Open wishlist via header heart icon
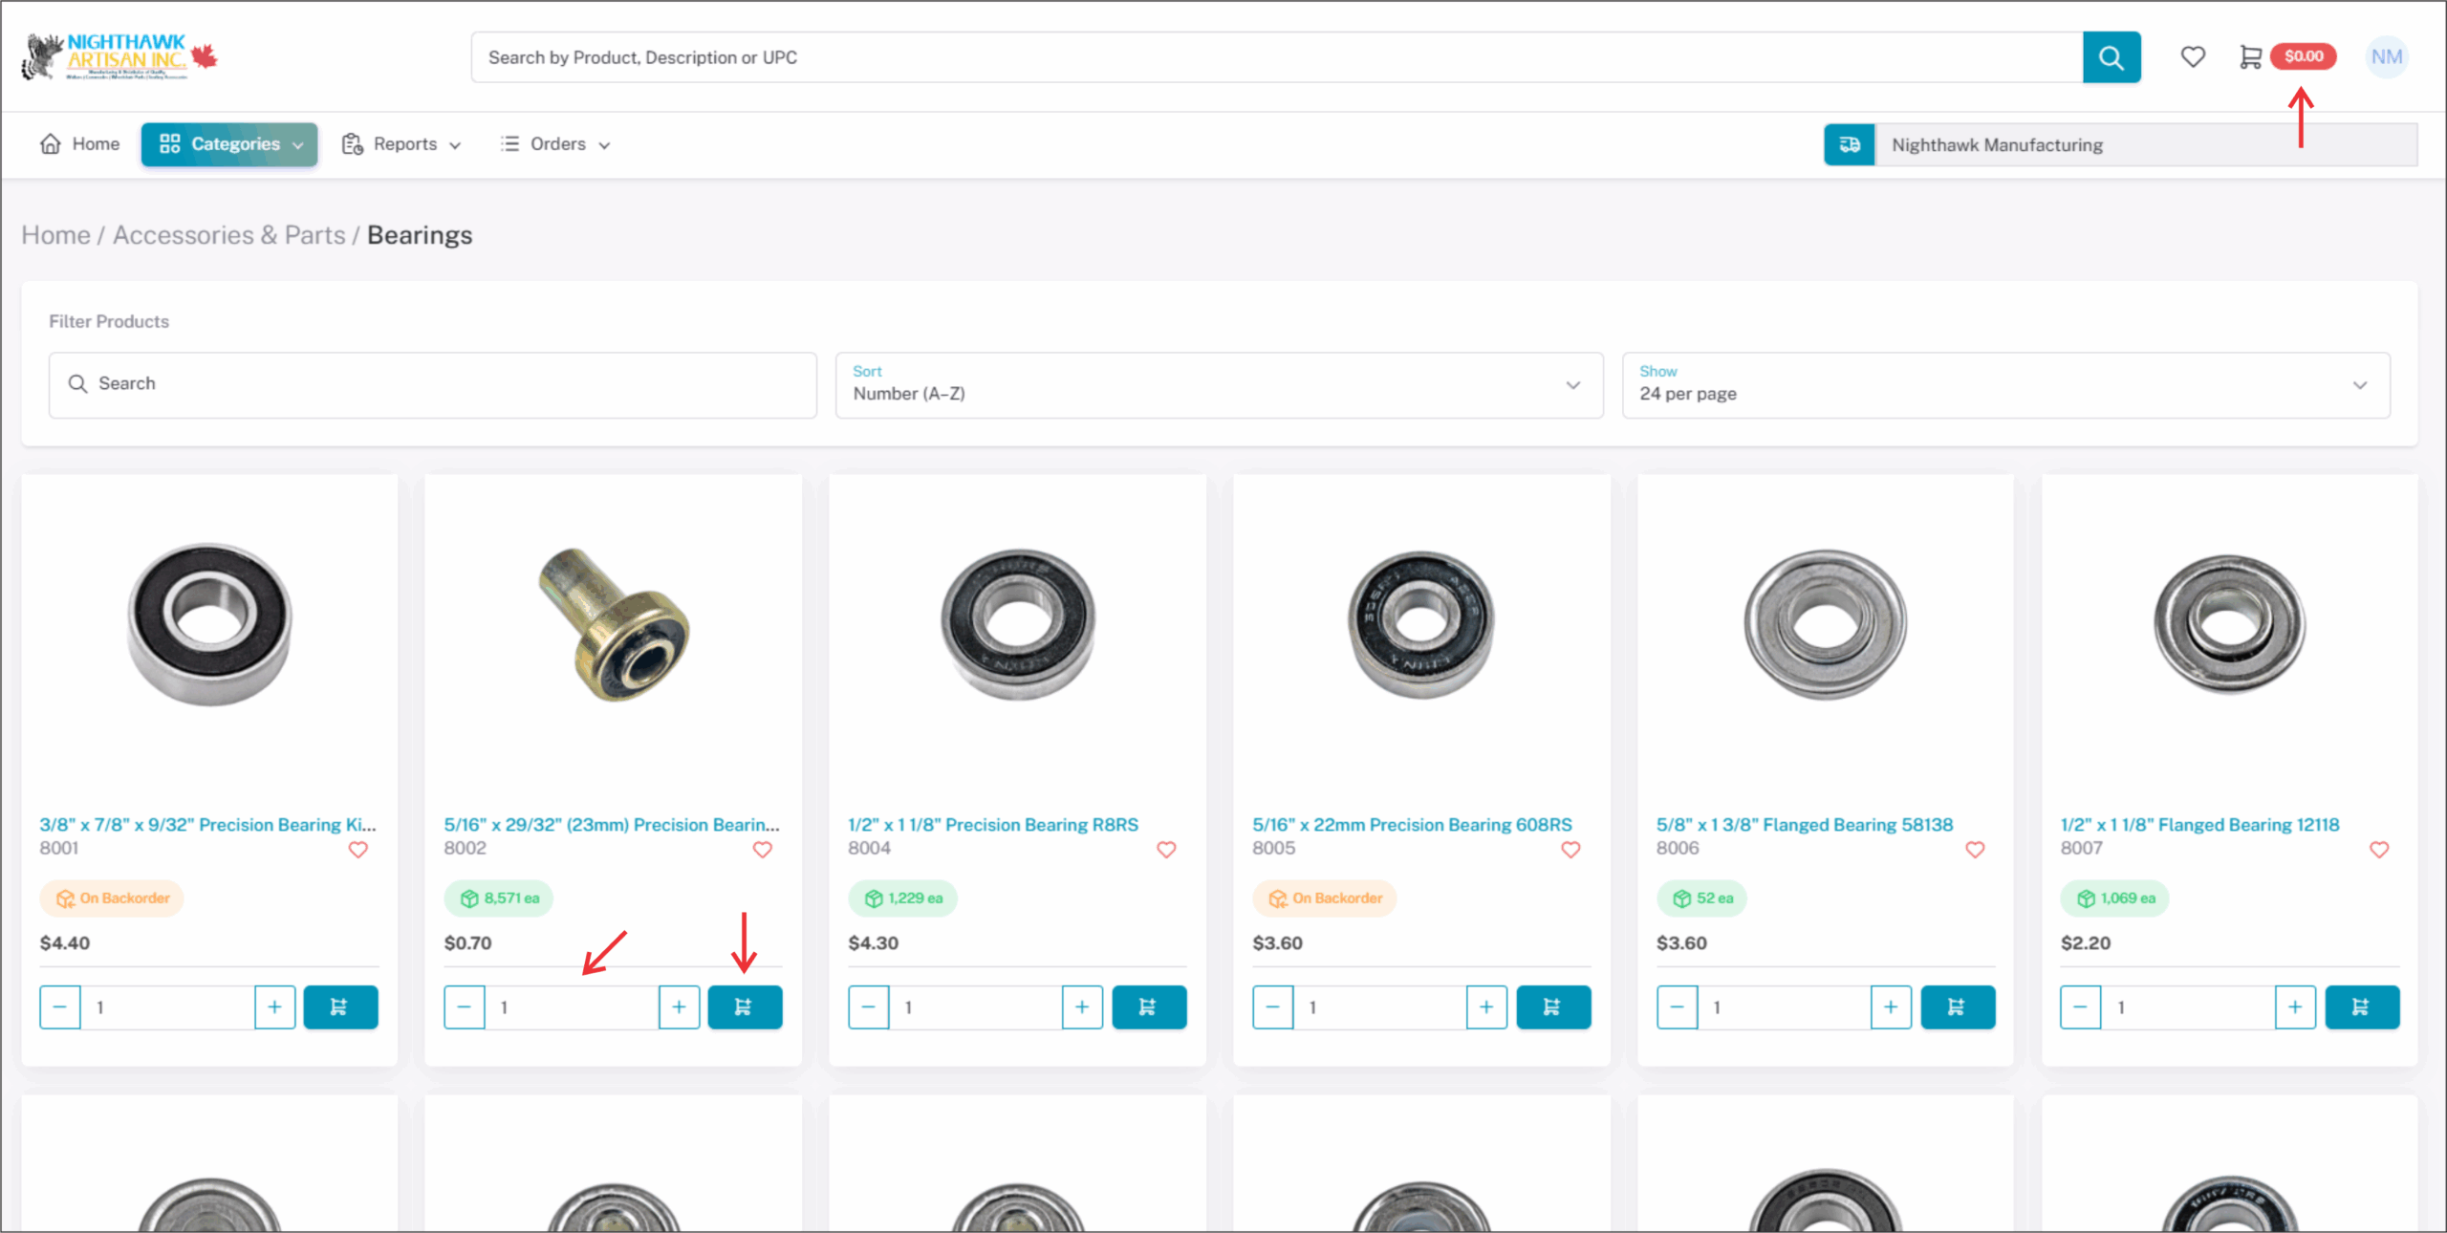 pyautogui.click(x=2193, y=57)
